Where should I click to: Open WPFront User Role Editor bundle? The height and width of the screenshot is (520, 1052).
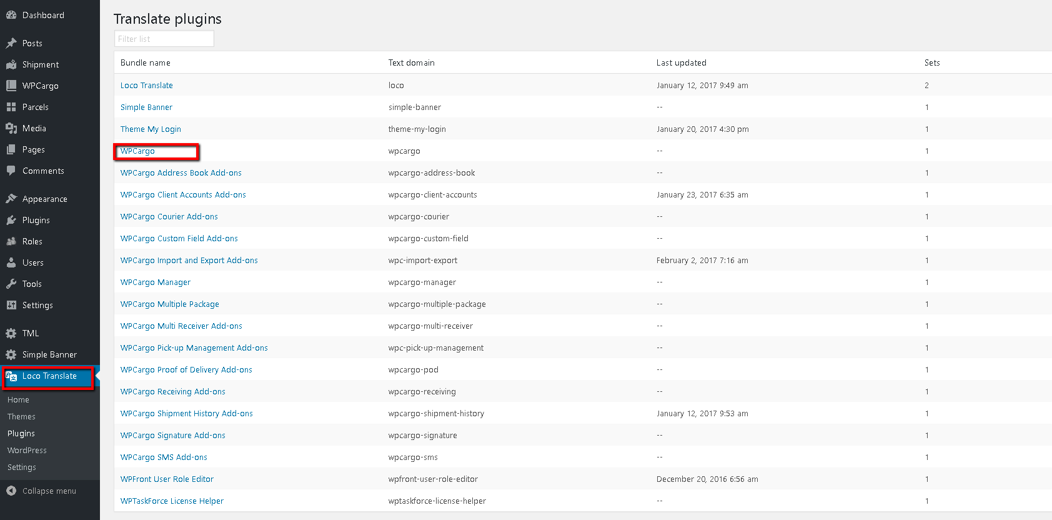[x=167, y=479]
